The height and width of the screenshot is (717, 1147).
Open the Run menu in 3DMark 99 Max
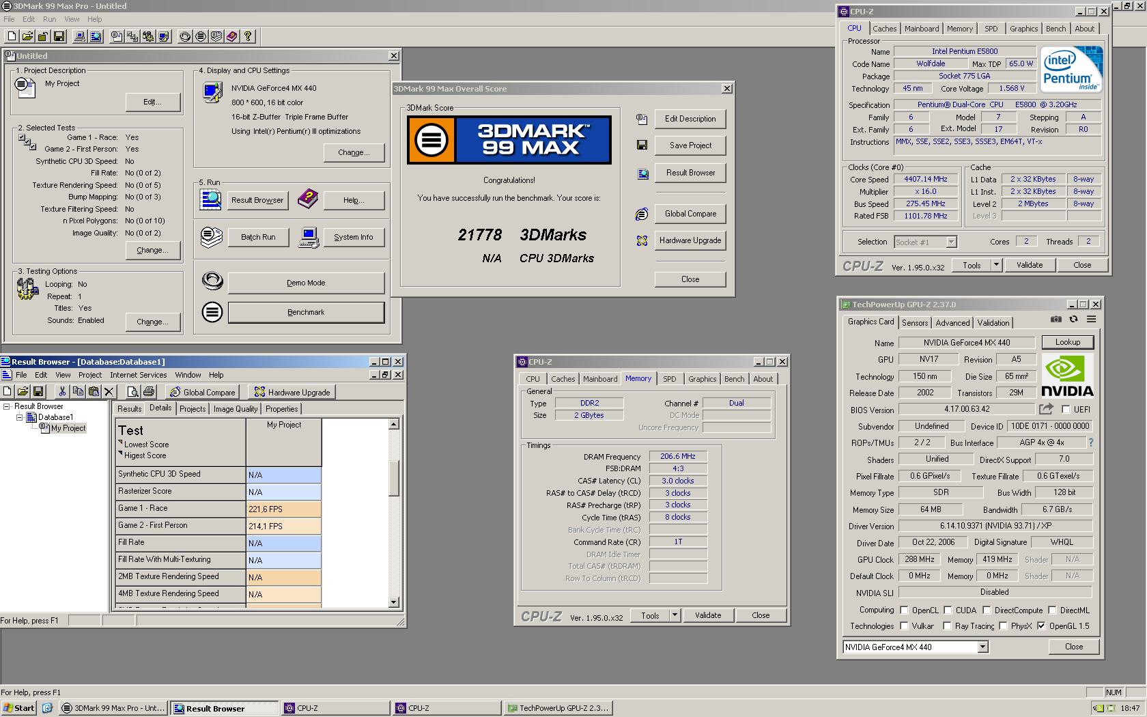click(x=50, y=19)
